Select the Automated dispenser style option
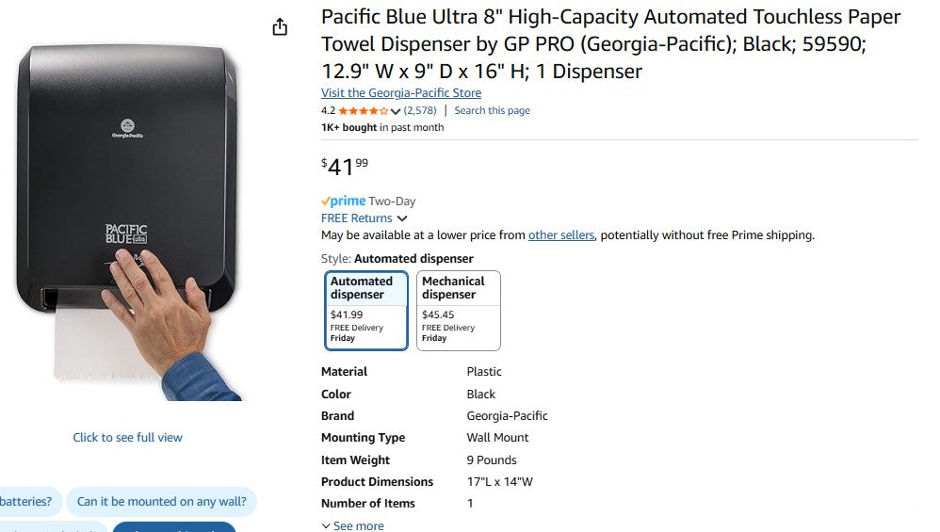 click(367, 310)
